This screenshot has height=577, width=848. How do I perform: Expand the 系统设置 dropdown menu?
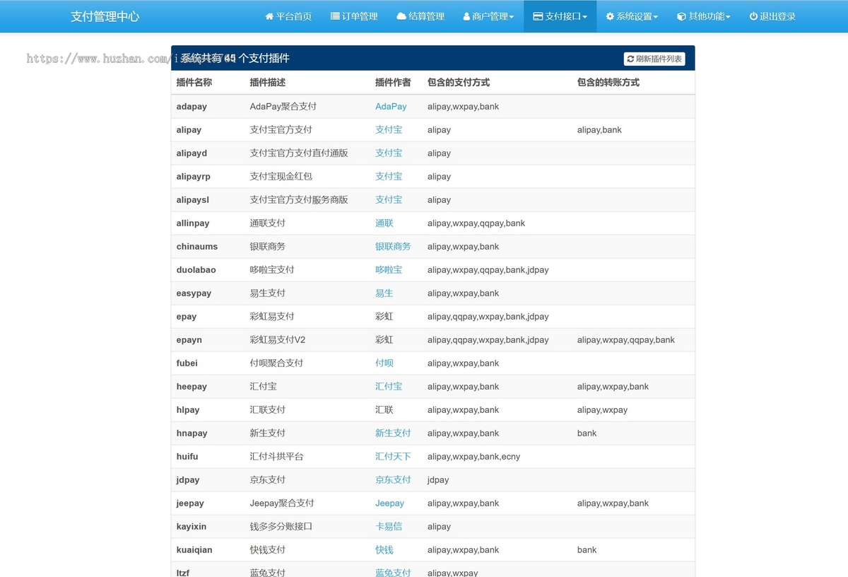point(632,16)
